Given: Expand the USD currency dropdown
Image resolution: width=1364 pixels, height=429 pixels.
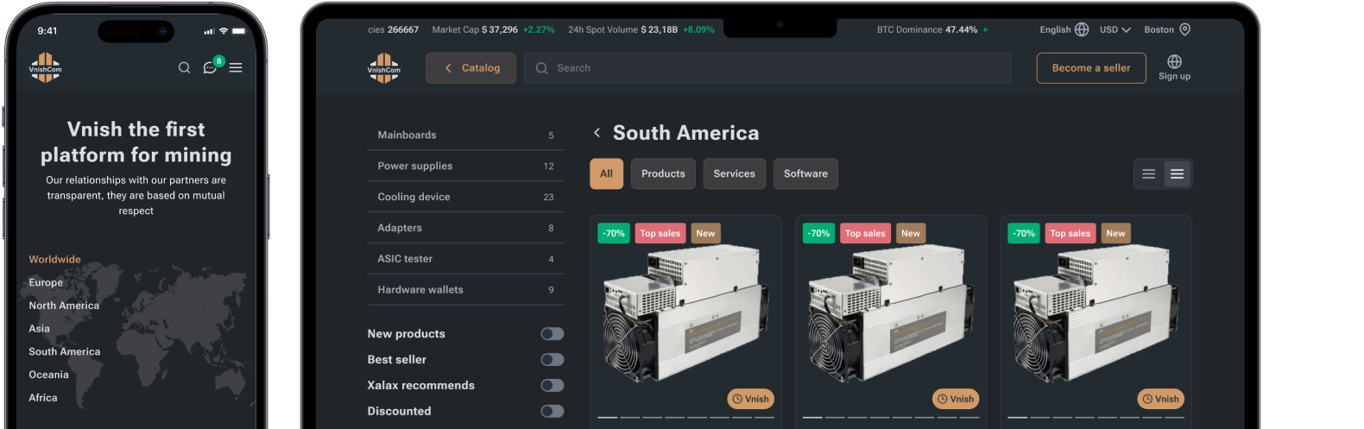Looking at the screenshot, I should (1115, 29).
